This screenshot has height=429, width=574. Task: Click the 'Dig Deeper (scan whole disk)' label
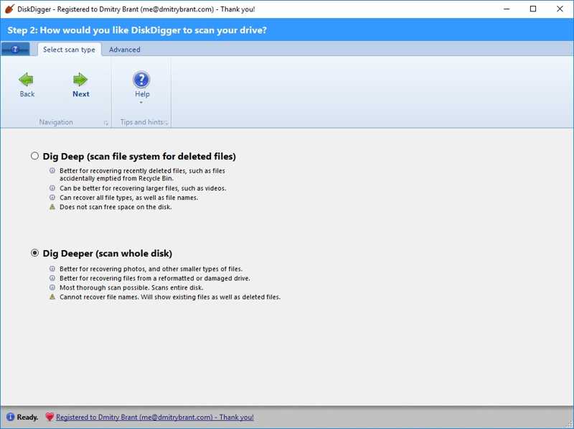click(x=107, y=254)
